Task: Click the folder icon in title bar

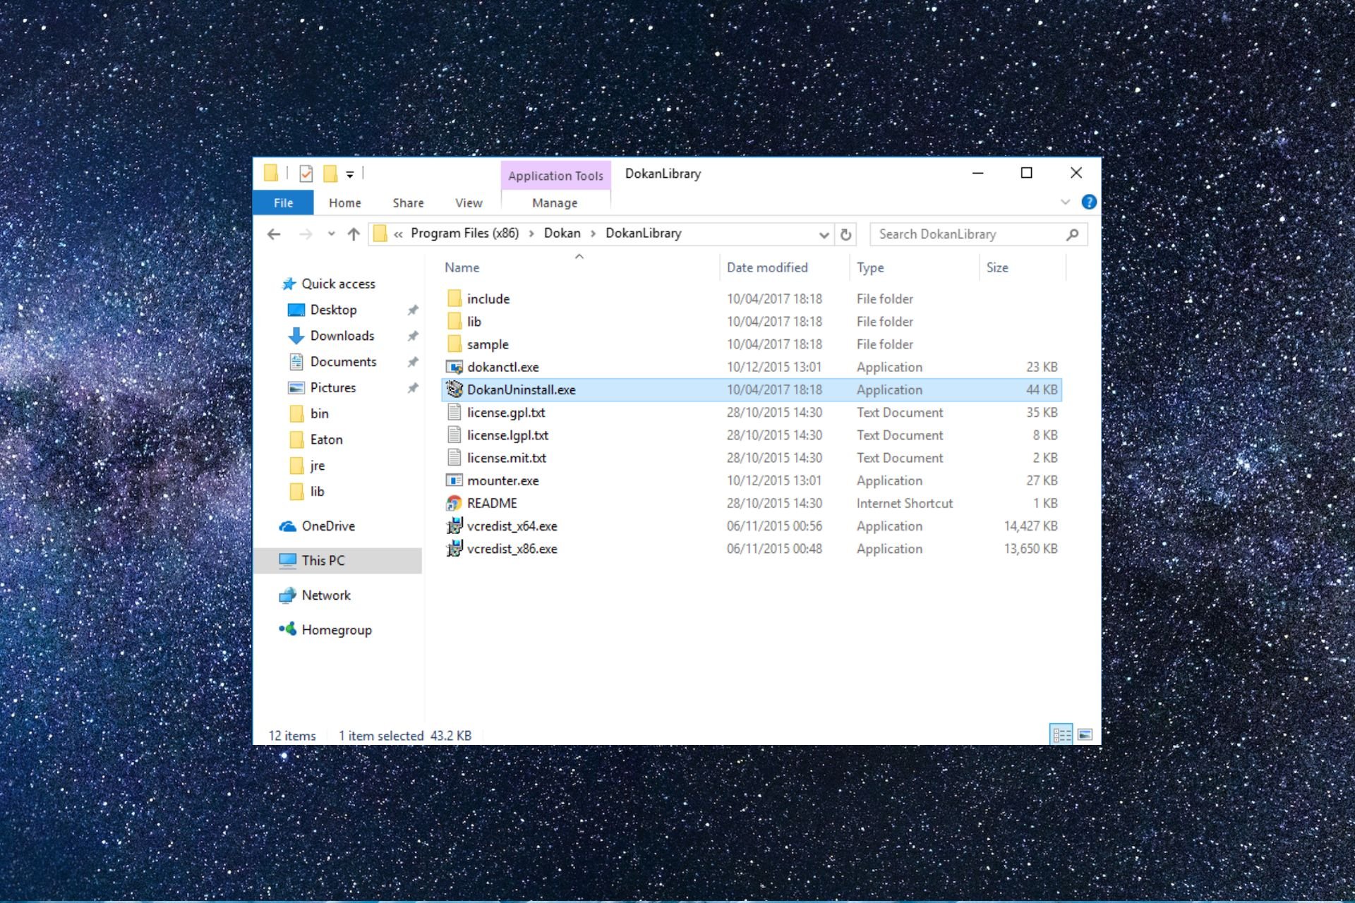Action: pos(271,173)
